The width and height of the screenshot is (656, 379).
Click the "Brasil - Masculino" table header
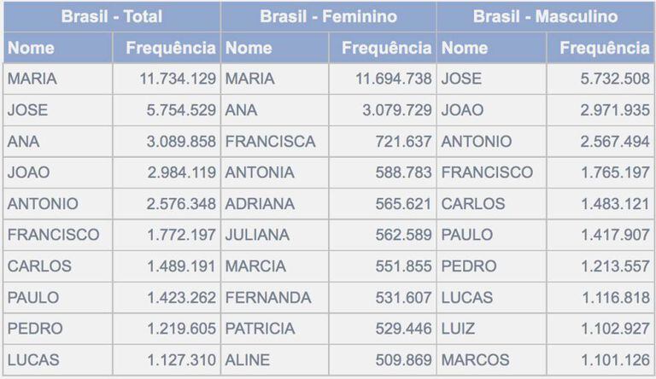[x=545, y=16]
